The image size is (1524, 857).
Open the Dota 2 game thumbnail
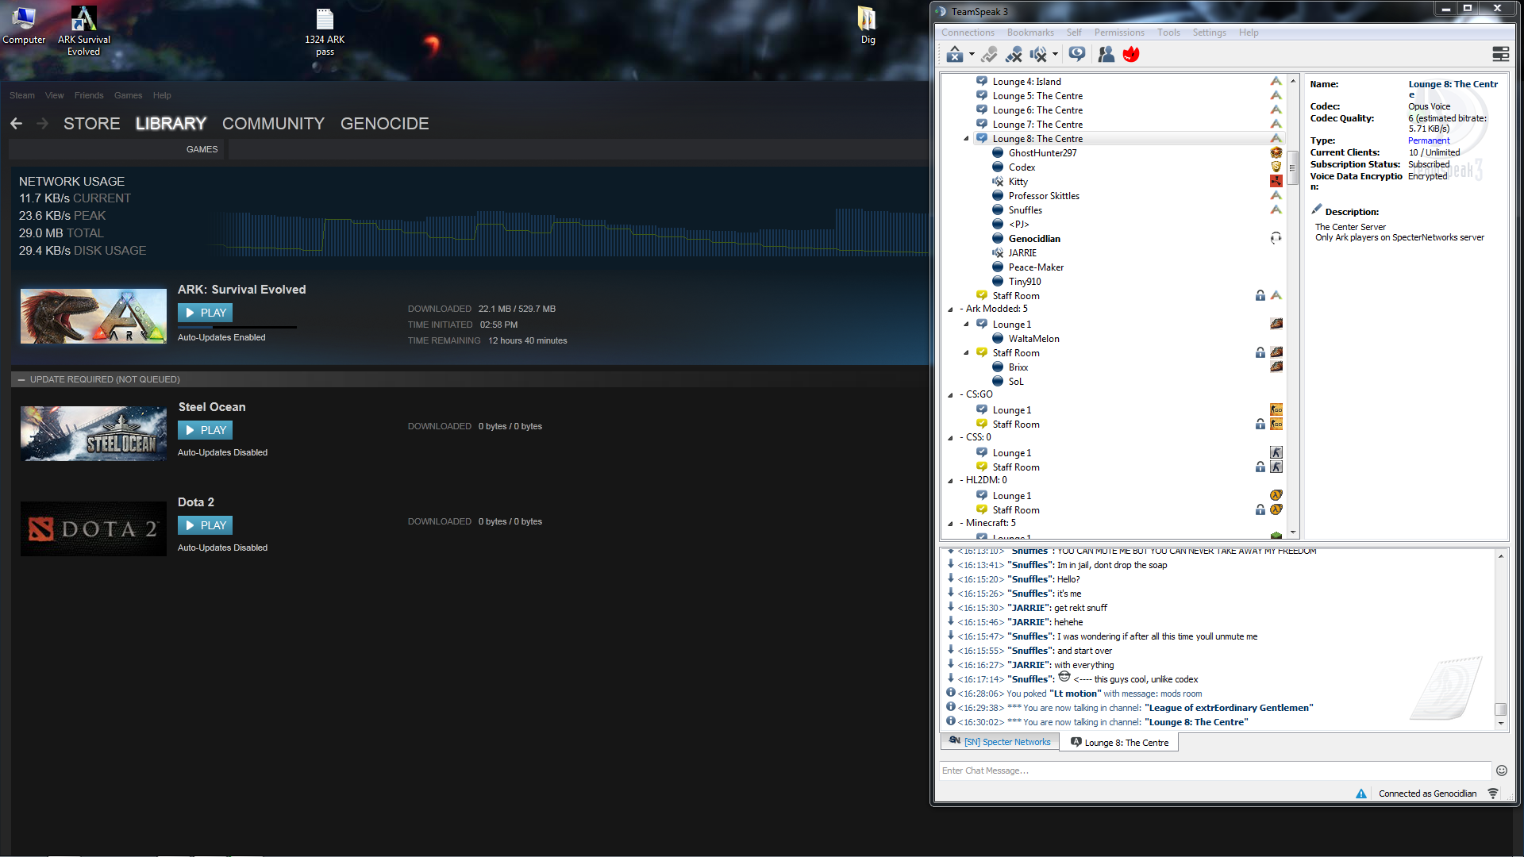click(94, 528)
